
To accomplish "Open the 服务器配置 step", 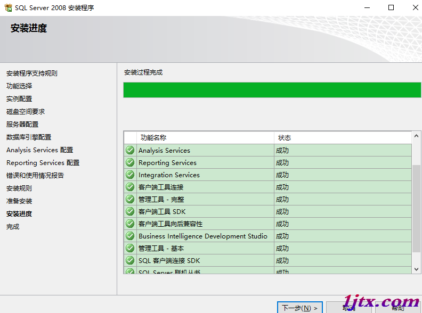I will coord(22,124).
